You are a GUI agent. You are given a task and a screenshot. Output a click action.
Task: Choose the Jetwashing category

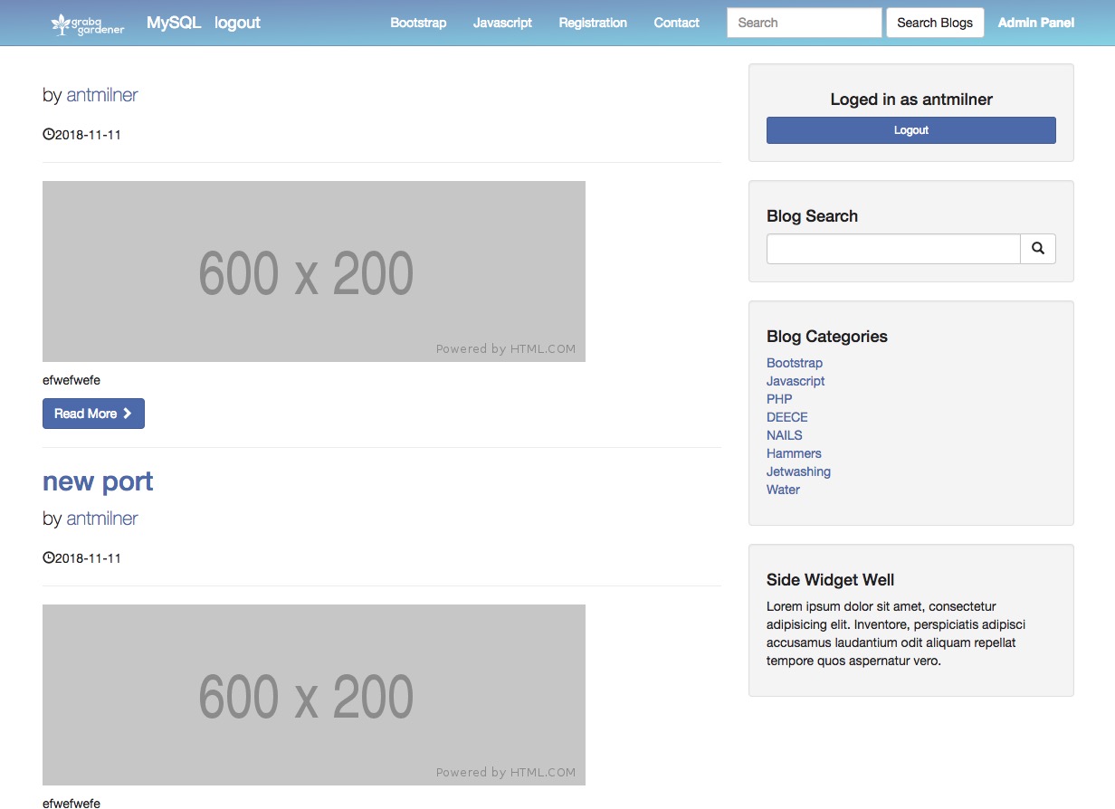[798, 471]
